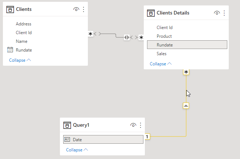Collapse the Clients Details table card
This screenshot has width=240, height=159.
tap(161, 64)
